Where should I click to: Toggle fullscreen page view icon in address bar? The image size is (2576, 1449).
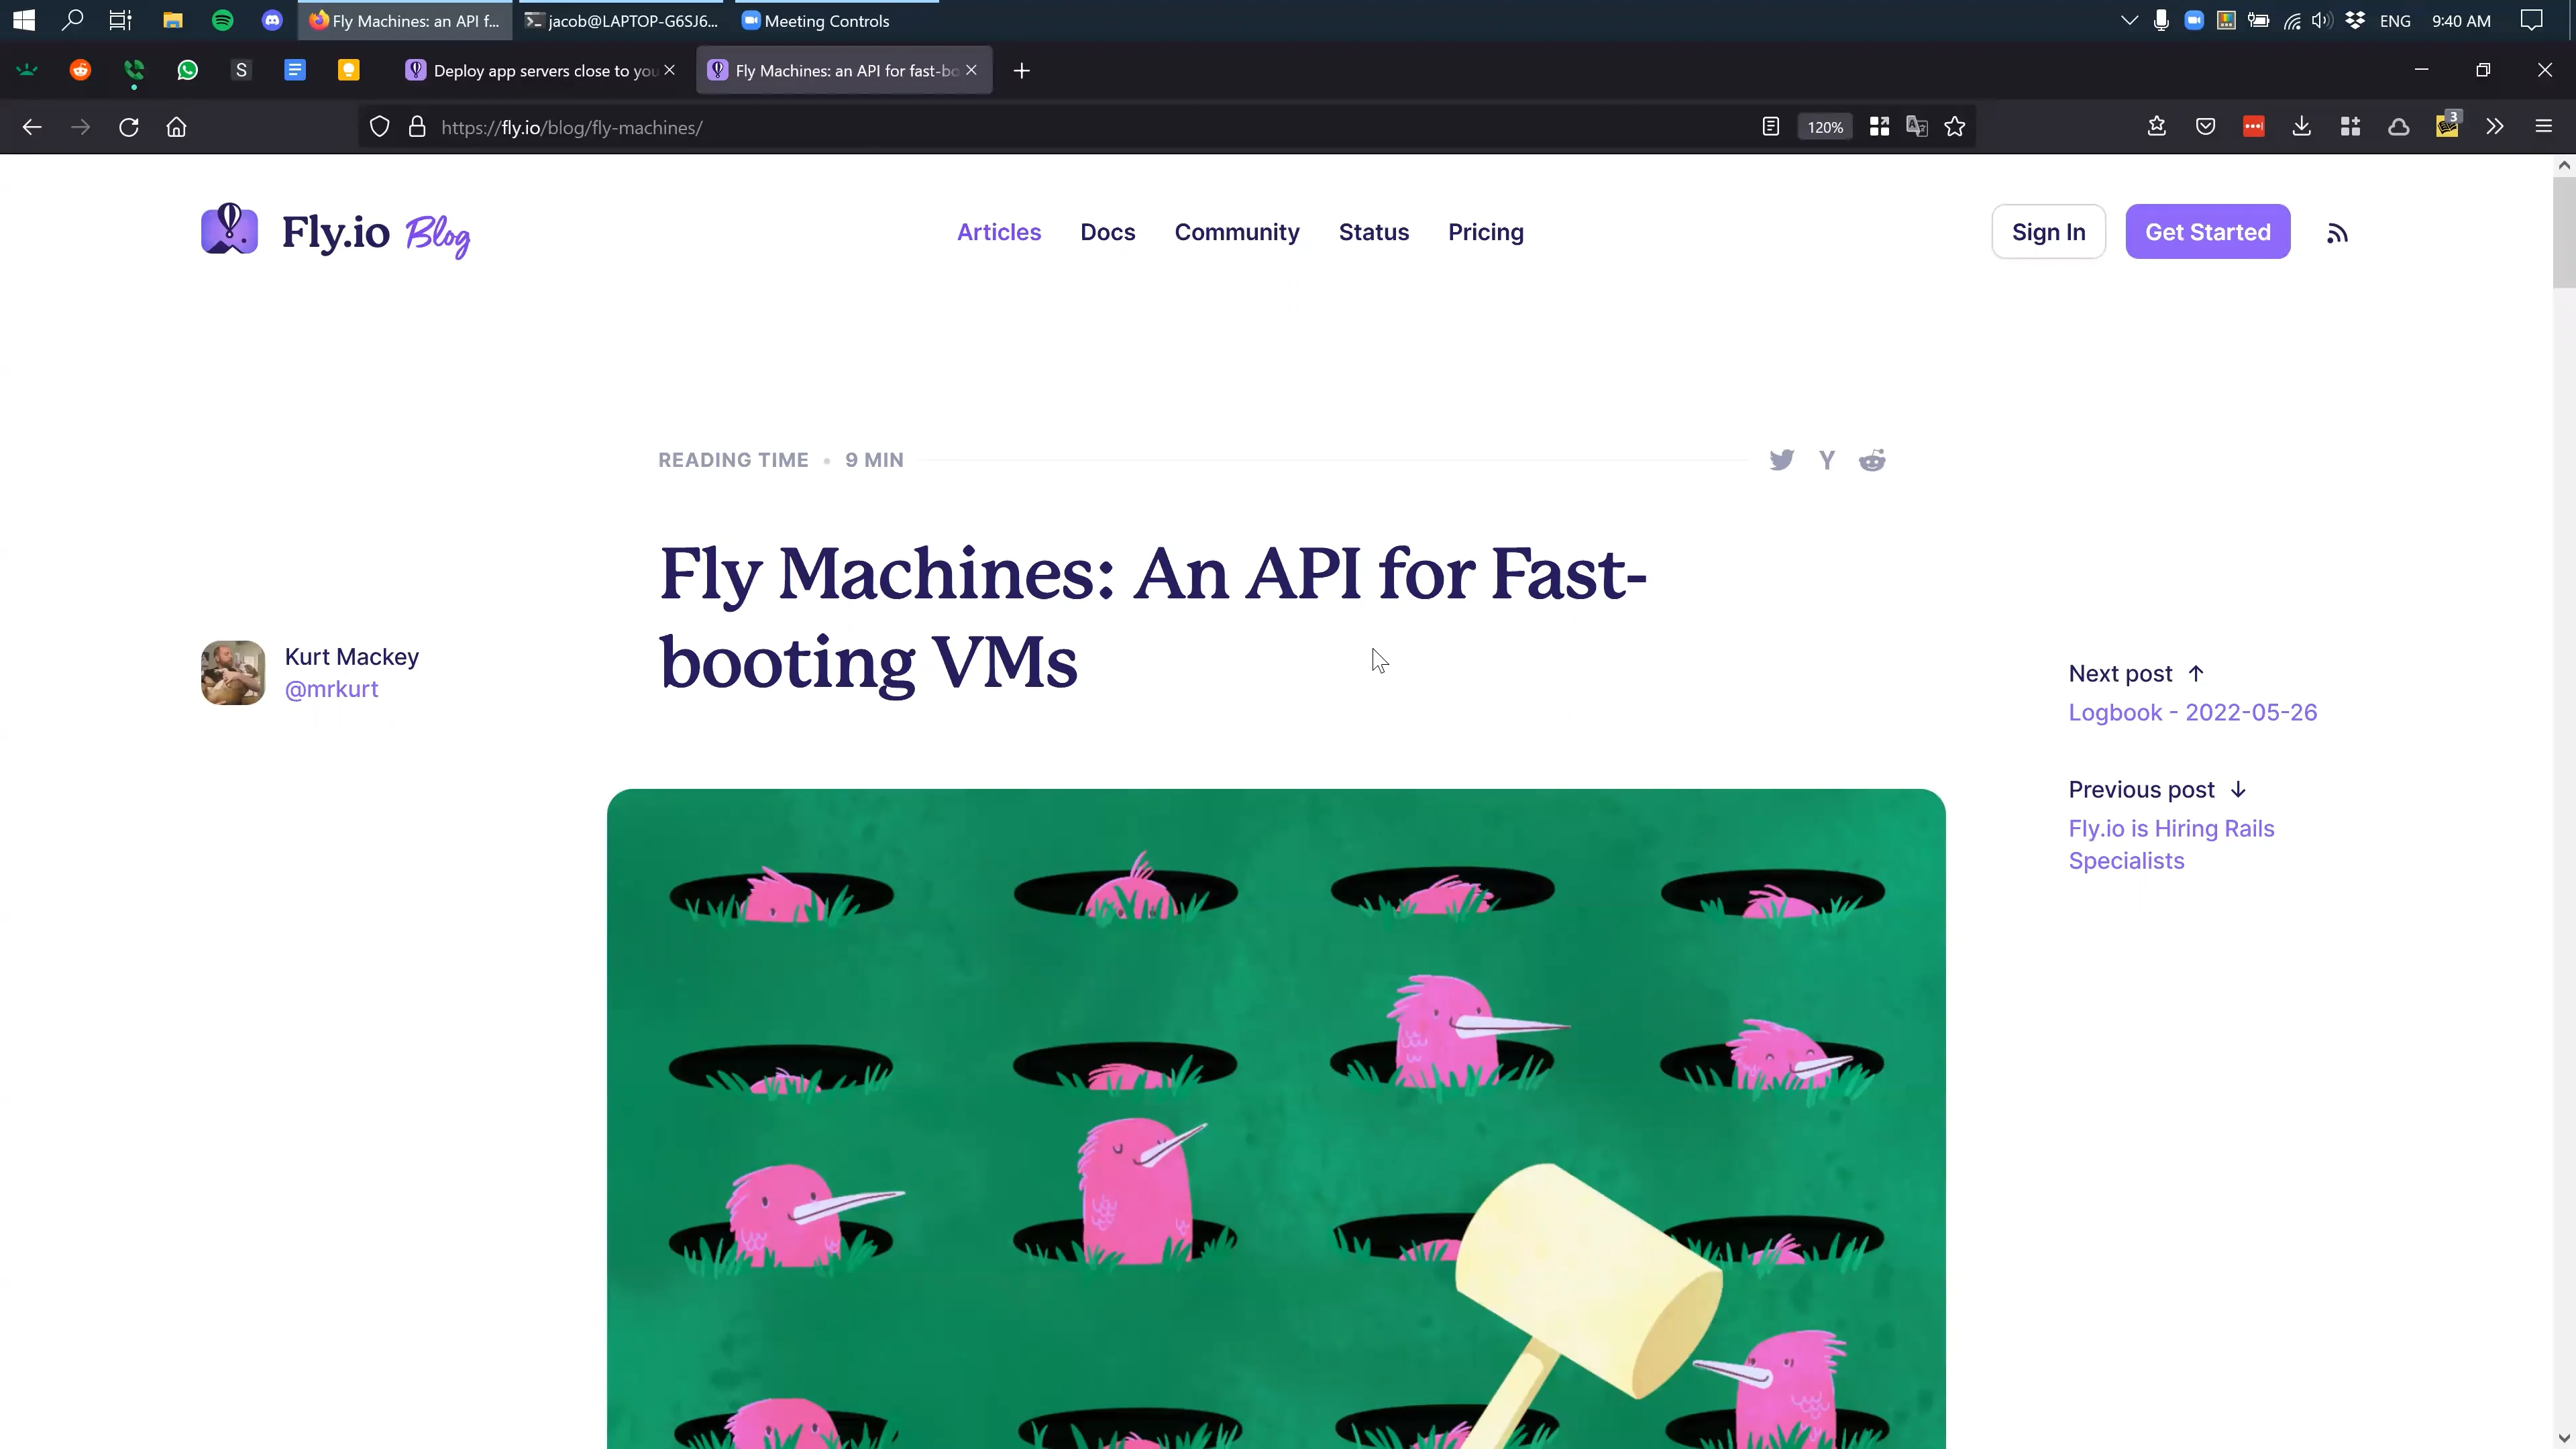pos(1879,126)
